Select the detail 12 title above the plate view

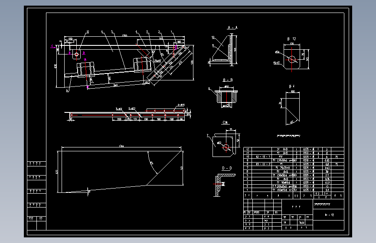tap(291, 39)
